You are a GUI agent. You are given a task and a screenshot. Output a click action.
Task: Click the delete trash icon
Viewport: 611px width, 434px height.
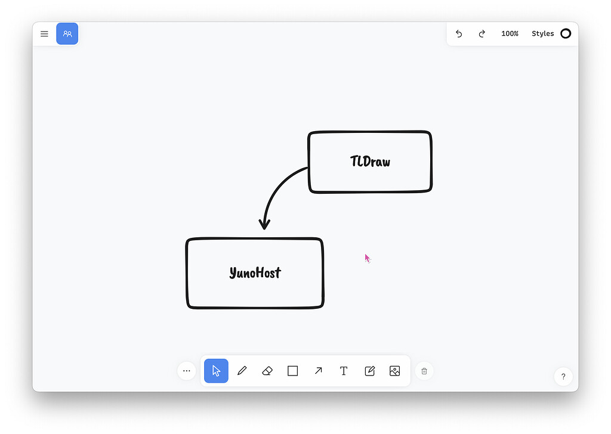click(x=424, y=371)
